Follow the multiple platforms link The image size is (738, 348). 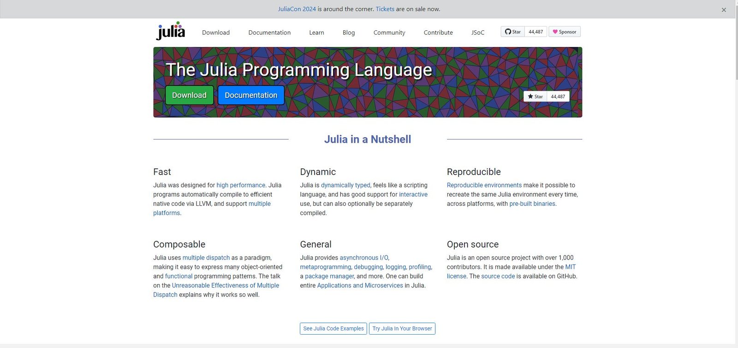pyautogui.click(x=212, y=208)
